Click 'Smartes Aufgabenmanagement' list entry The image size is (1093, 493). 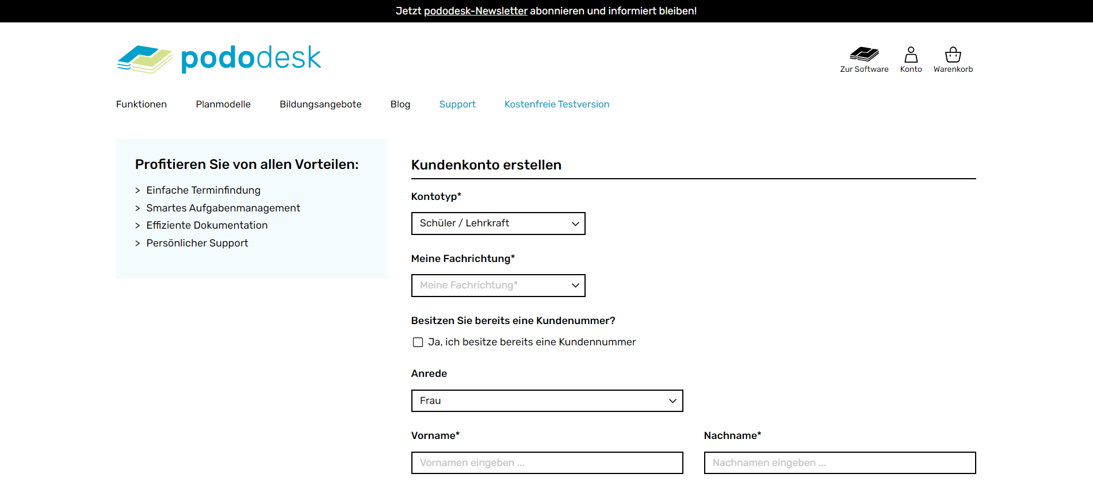click(x=223, y=208)
